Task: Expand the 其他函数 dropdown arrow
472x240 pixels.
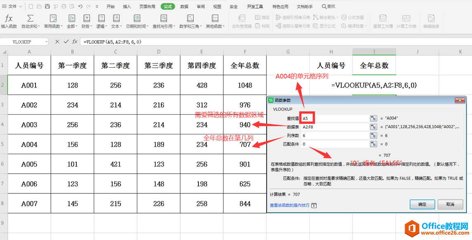Action: [x=224, y=26]
